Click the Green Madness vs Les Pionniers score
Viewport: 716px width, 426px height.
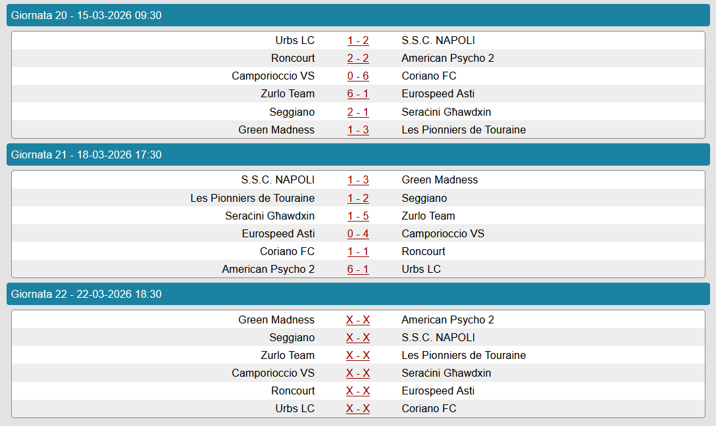[x=358, y=130]
